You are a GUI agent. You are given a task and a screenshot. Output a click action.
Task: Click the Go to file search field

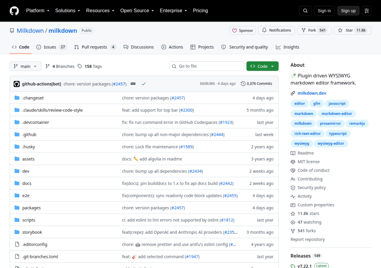(x=206, y=66)
